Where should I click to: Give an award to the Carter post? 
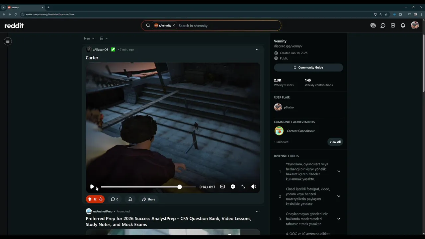pos(130,199)
